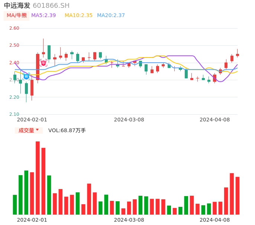Click the 2024-04-08 date label under volume chart
255x225 pixels.
[215, 220]
